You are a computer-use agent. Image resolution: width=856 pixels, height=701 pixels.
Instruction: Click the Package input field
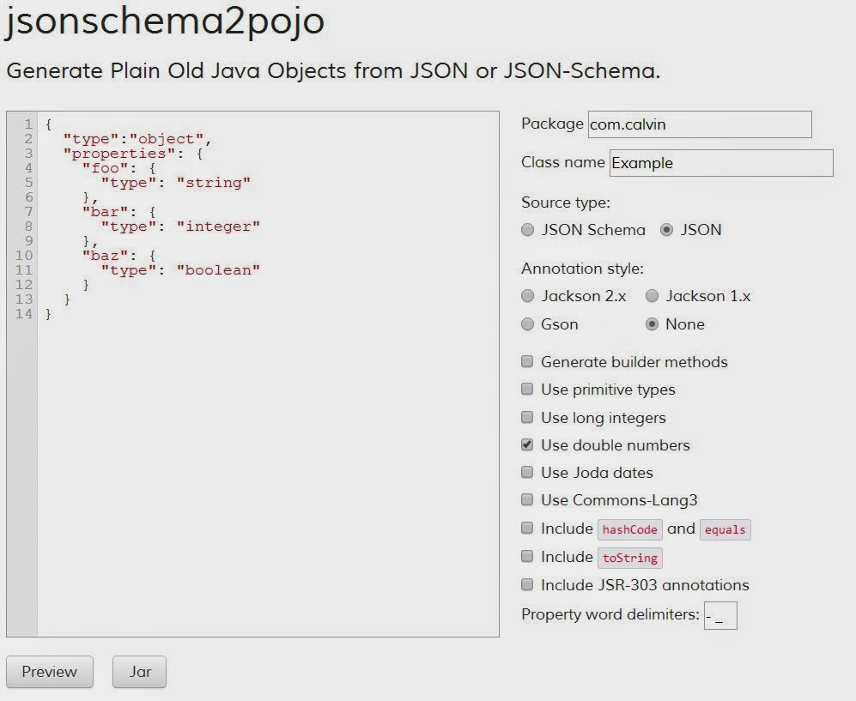click(x=700, y=124)
